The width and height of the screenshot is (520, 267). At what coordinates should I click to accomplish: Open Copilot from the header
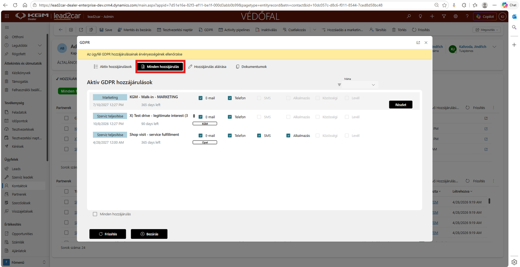pyautogui.click(x=485, y=17)
